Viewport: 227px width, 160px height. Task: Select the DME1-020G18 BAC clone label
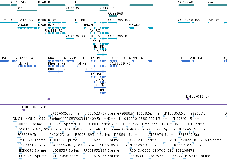[34, 107]
